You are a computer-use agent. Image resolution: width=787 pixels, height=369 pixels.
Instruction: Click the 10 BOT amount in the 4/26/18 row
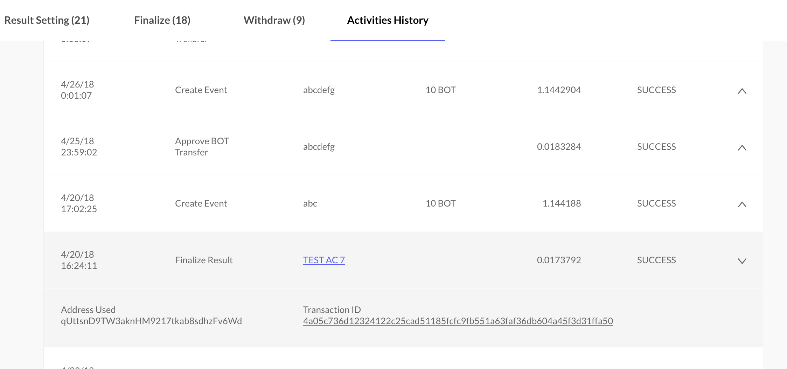click(440, 90)
